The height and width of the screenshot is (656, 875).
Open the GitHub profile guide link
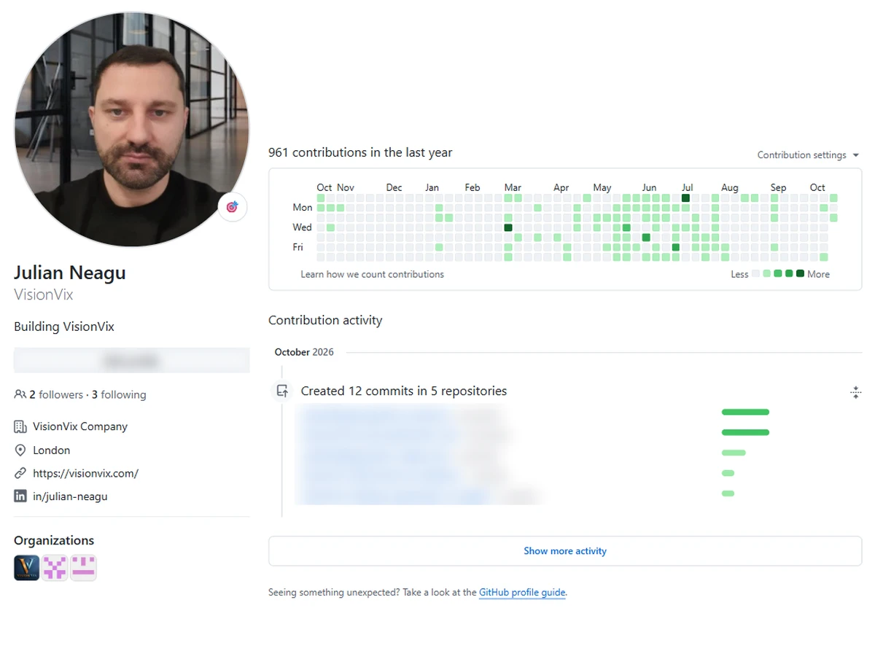tap(522, 593)
